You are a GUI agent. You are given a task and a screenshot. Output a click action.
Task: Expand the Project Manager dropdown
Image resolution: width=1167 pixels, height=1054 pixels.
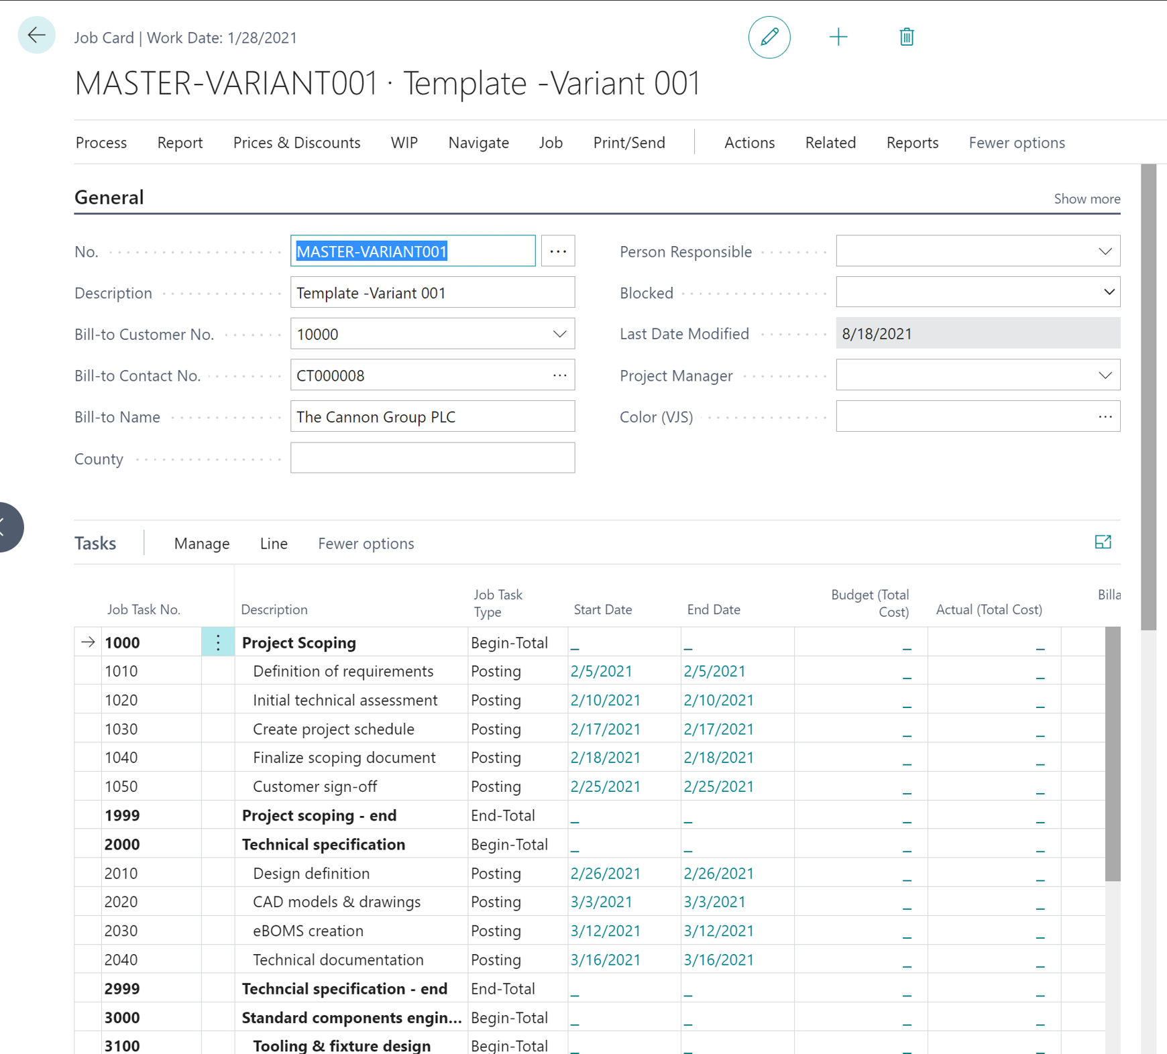(x=1105, y=375)
